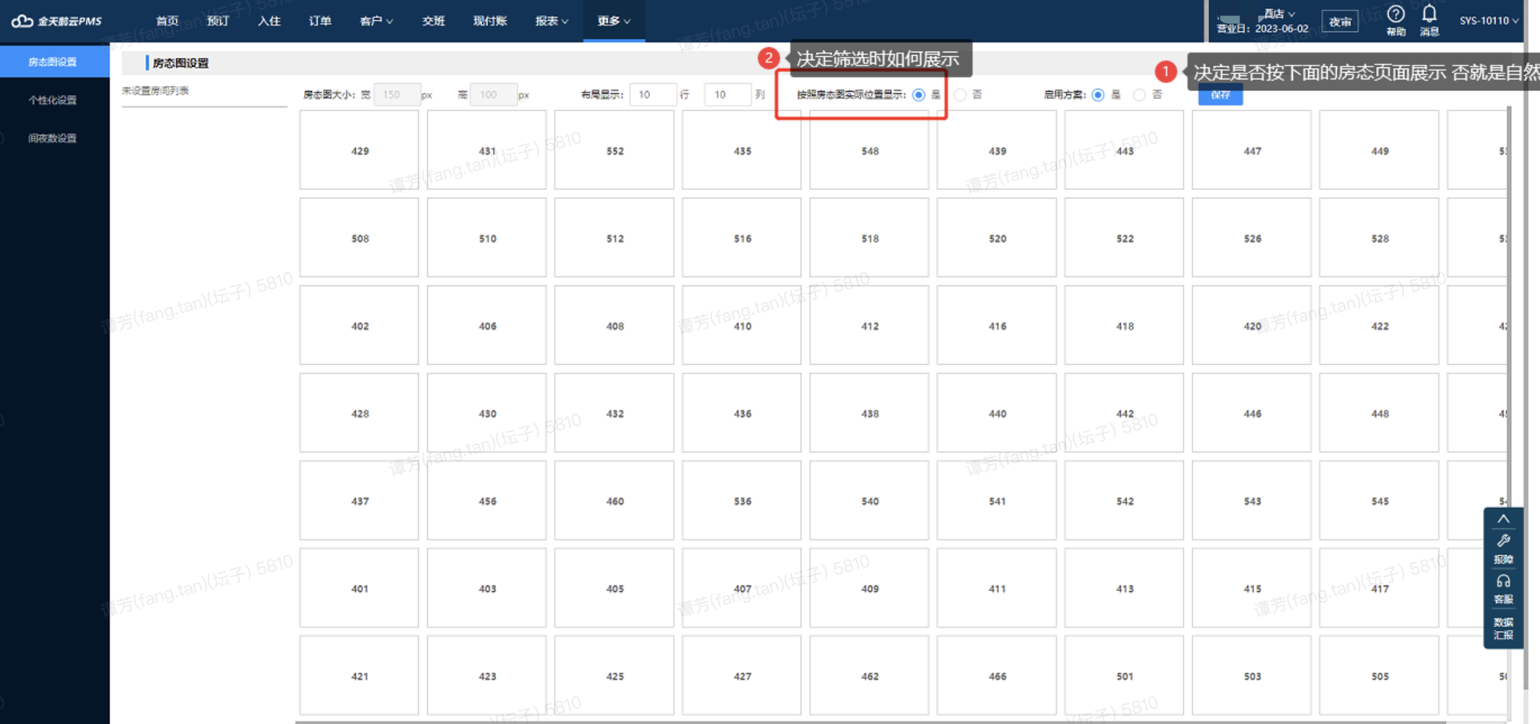Select room tile 448

click(1379, 414)
